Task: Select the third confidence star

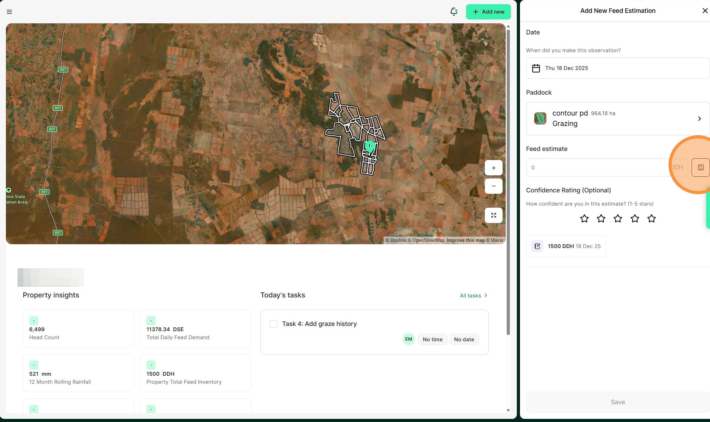Action: tap(618, 218)
